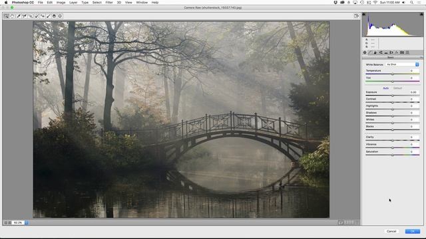The image size is (426, 239).
Task: Open the Split Toning panel icon
Action: (x=386, y=52)
